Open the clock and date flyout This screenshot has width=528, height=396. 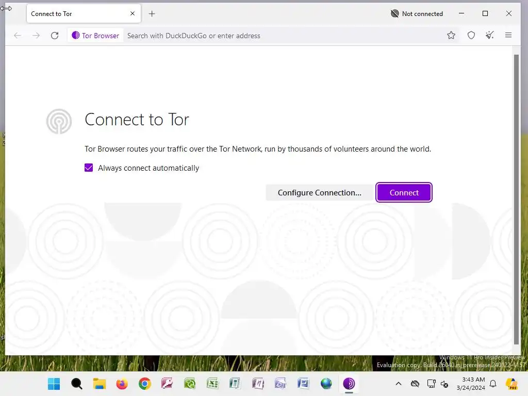[471, 384]
